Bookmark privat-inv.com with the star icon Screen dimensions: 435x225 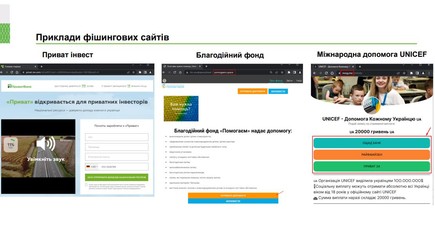point(134,73)
